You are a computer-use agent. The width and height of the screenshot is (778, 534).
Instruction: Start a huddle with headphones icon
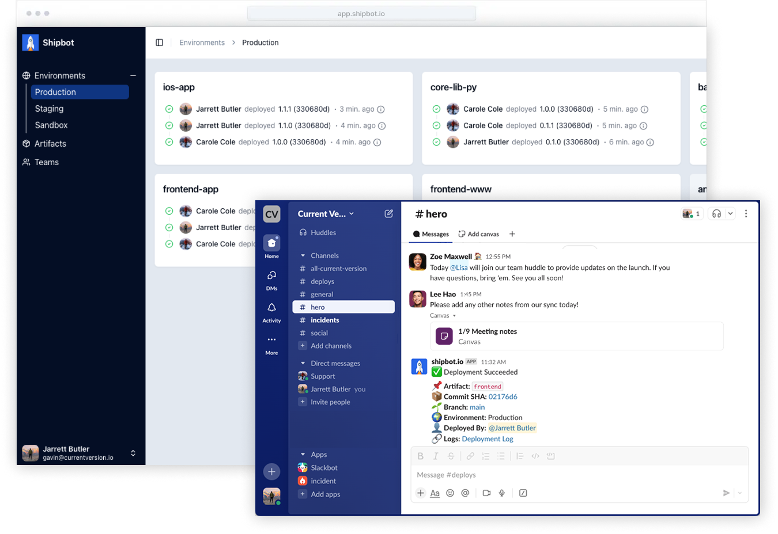click(716, 213)
